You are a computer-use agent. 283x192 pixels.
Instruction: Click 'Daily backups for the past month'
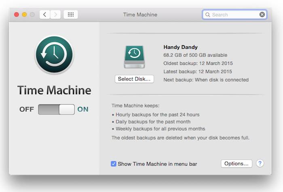click(153, 122)
